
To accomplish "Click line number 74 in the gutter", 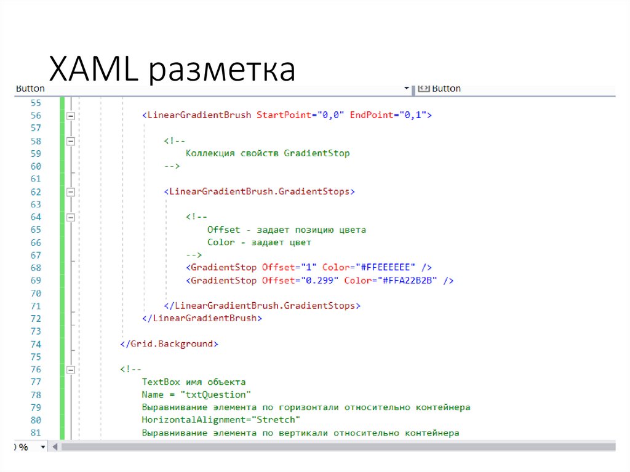I will [x=35, y=343].
